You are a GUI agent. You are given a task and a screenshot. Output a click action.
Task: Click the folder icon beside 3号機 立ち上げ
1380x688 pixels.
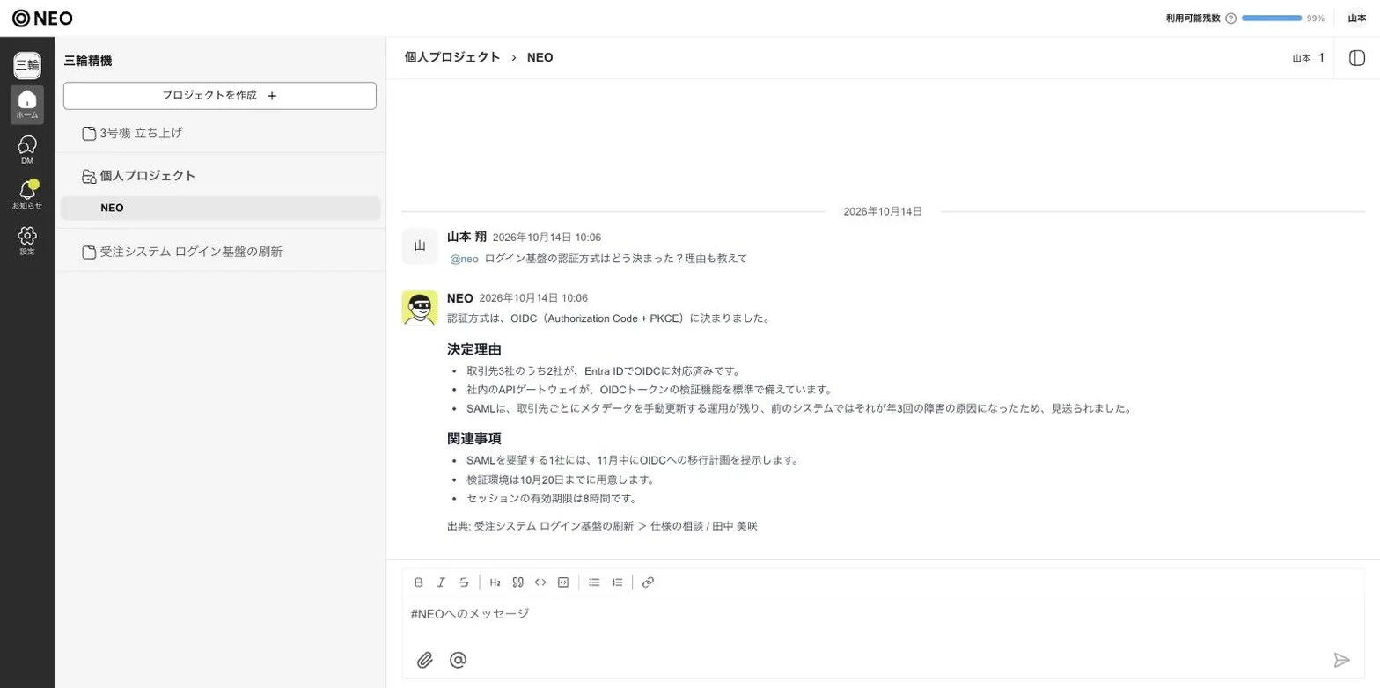89,134
